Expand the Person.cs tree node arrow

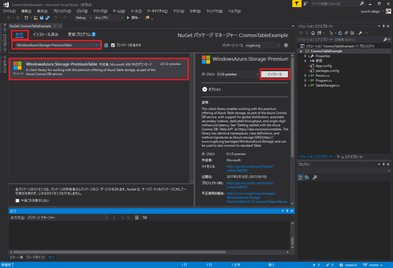pos(305,76)
